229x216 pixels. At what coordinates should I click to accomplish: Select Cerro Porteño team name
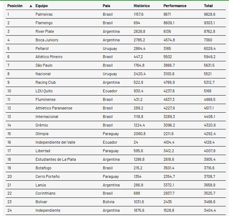click(48, 176)
